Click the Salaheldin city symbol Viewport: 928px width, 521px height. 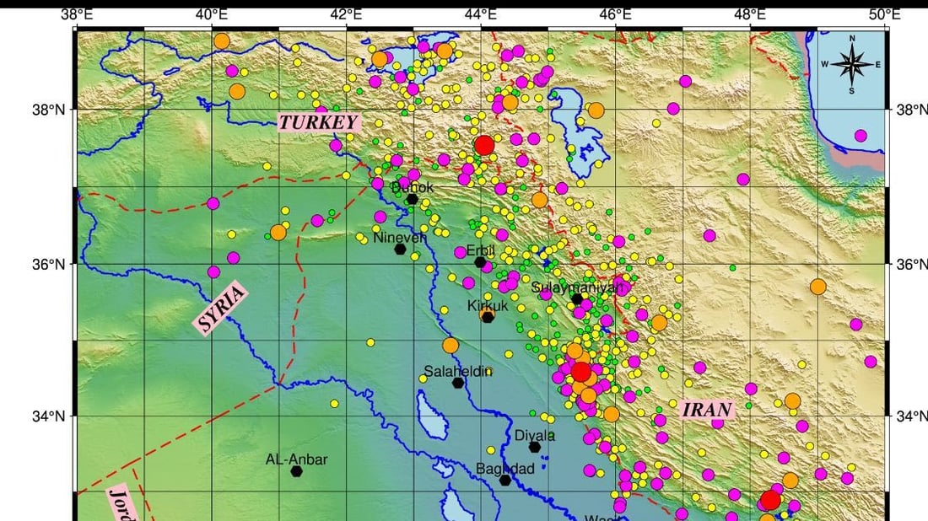coord(456,382)
